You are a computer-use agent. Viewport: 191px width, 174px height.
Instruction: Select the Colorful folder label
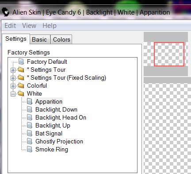coord(37,85)
